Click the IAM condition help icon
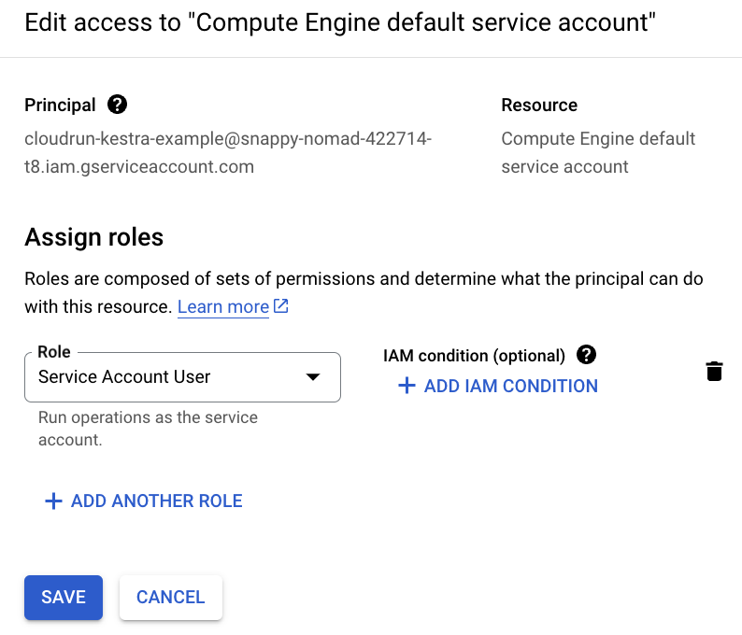742x635 pixels. point(586,355)
